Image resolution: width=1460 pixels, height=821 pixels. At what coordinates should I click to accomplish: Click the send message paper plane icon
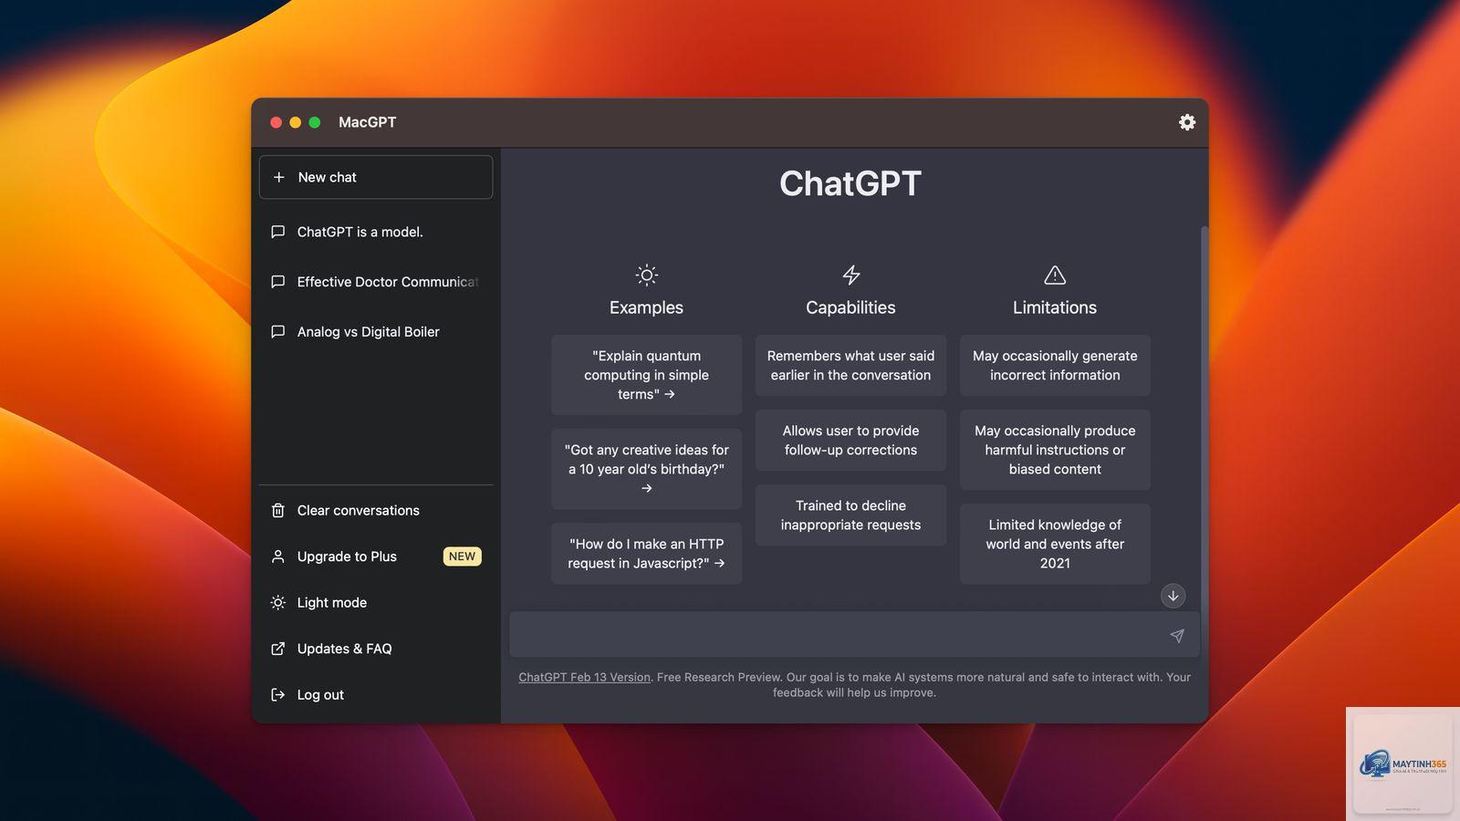tap(1177, 636)
